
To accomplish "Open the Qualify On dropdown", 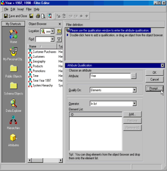I will [135, 90].
